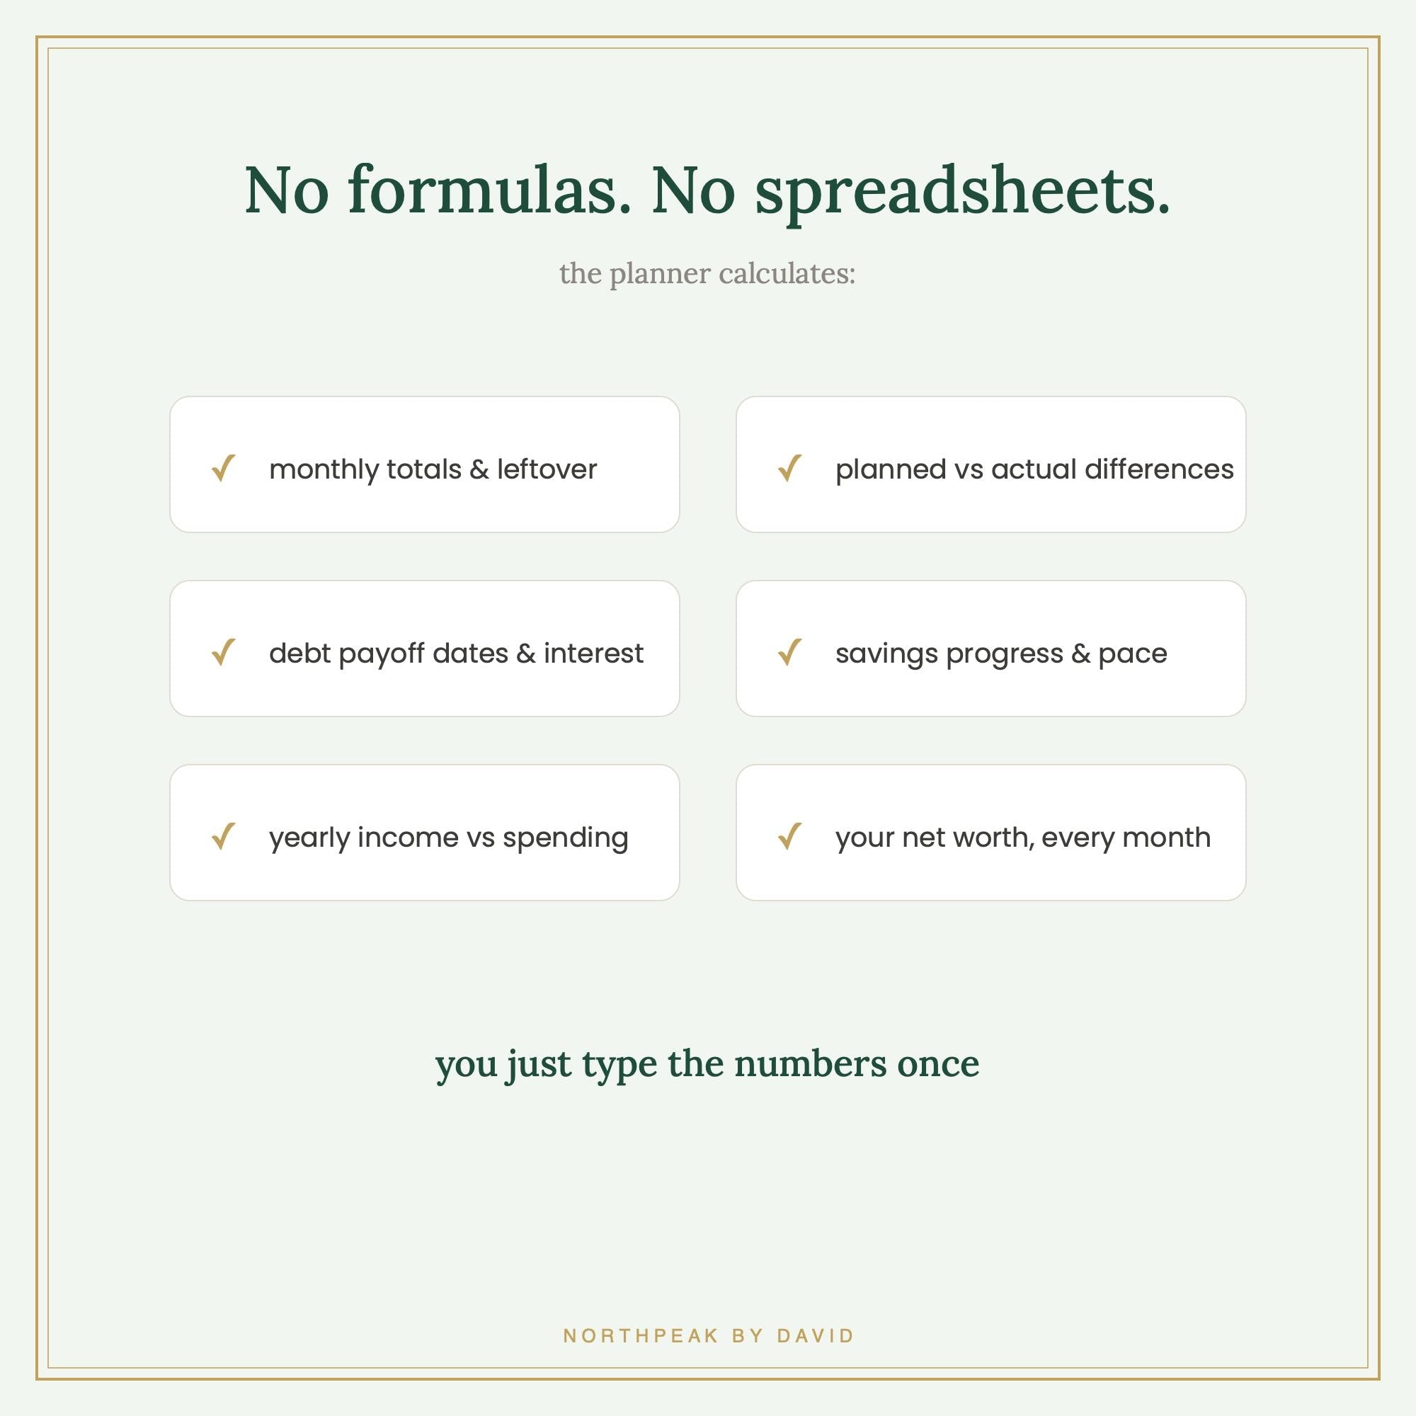
Task: Click the text savings progress & pace
Action: 1001,654
